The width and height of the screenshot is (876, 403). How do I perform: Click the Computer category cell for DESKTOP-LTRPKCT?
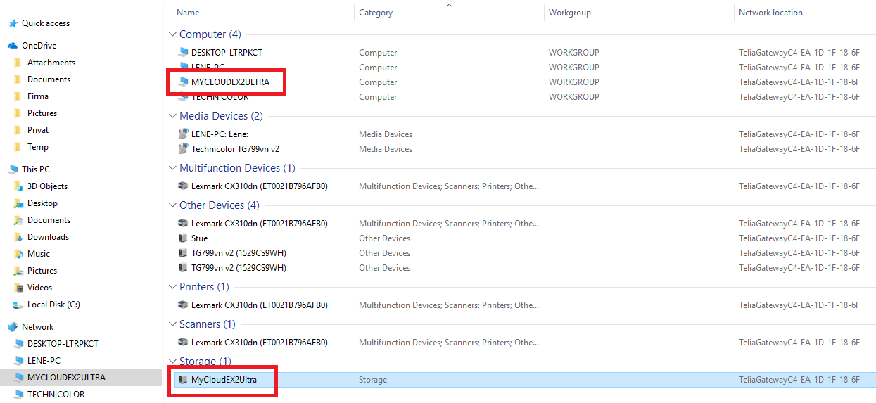point(378,53)
